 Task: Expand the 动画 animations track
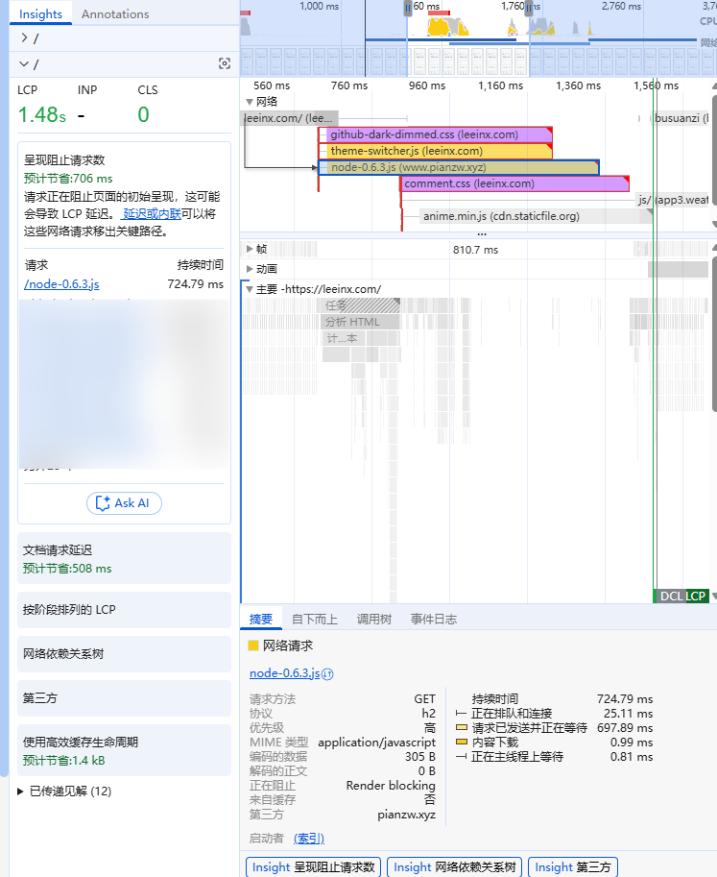pos(251,269)
